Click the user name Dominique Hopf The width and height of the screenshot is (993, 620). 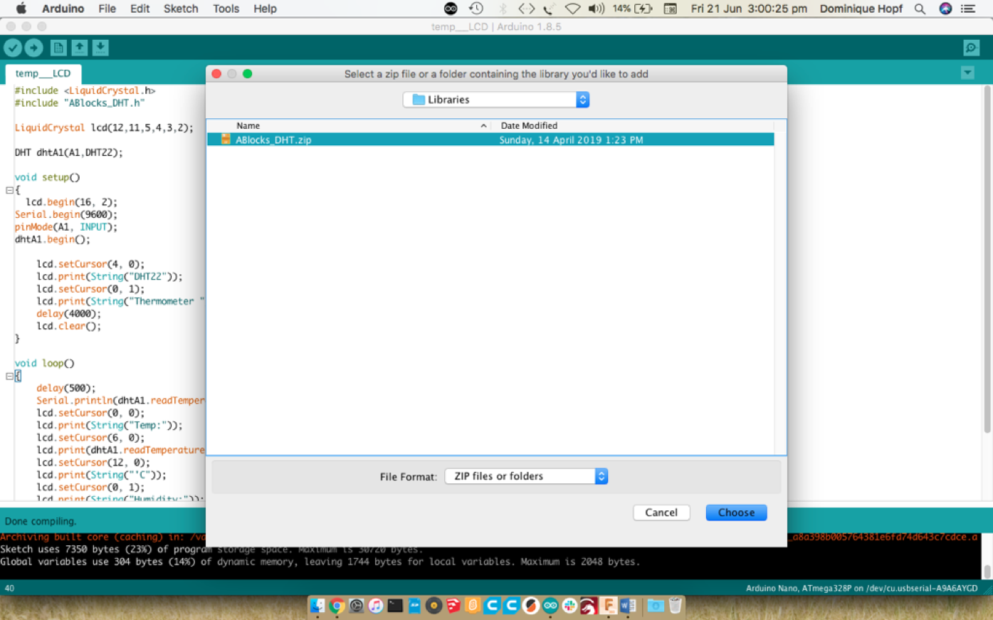(861, 9)
